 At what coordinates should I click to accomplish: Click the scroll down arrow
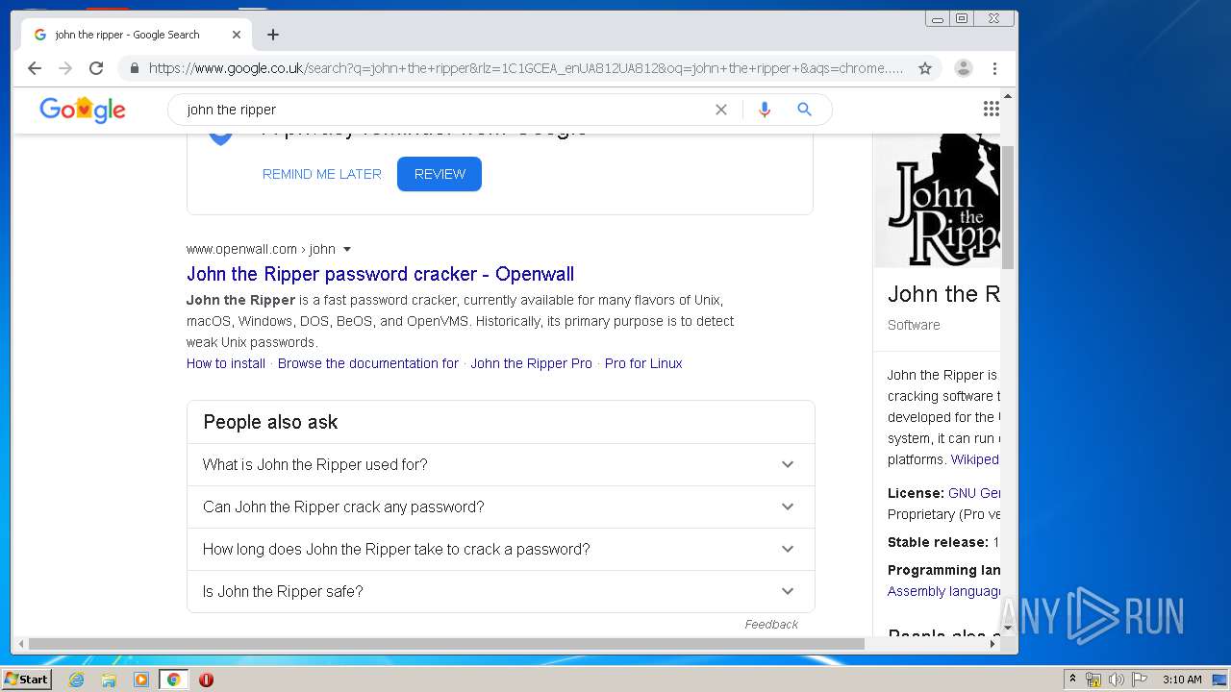coord(1008,628)
